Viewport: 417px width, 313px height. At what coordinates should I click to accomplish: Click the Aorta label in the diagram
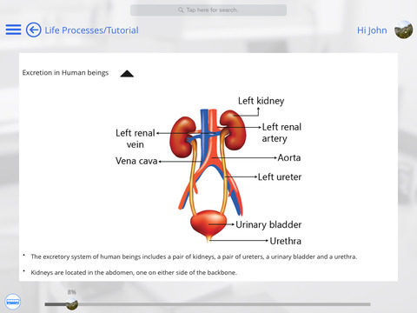(x=289, y=157)
